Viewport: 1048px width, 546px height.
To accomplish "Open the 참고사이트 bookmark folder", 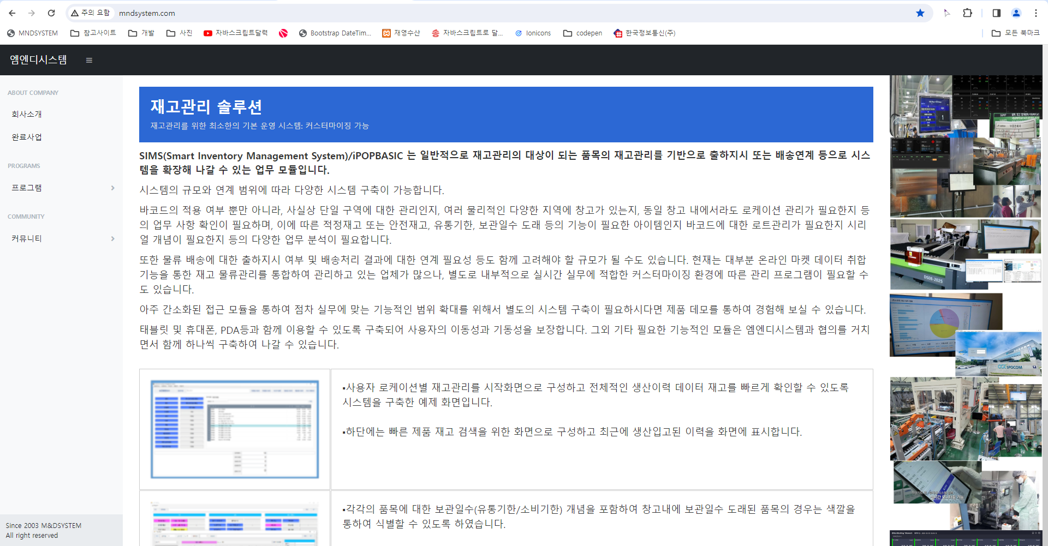I will point(93,33).
